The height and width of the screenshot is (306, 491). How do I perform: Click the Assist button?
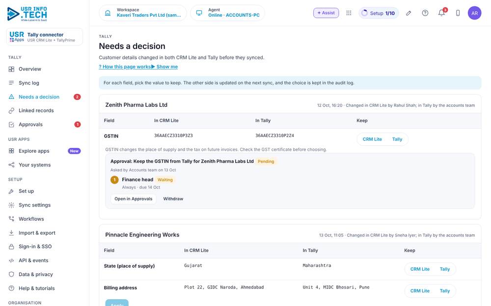[326, 13]
